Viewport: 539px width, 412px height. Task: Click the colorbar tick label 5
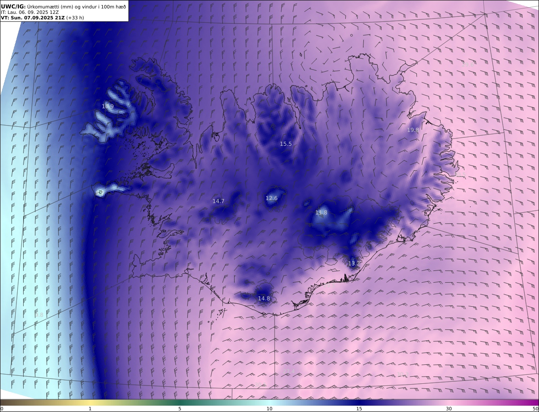(180, 409)
